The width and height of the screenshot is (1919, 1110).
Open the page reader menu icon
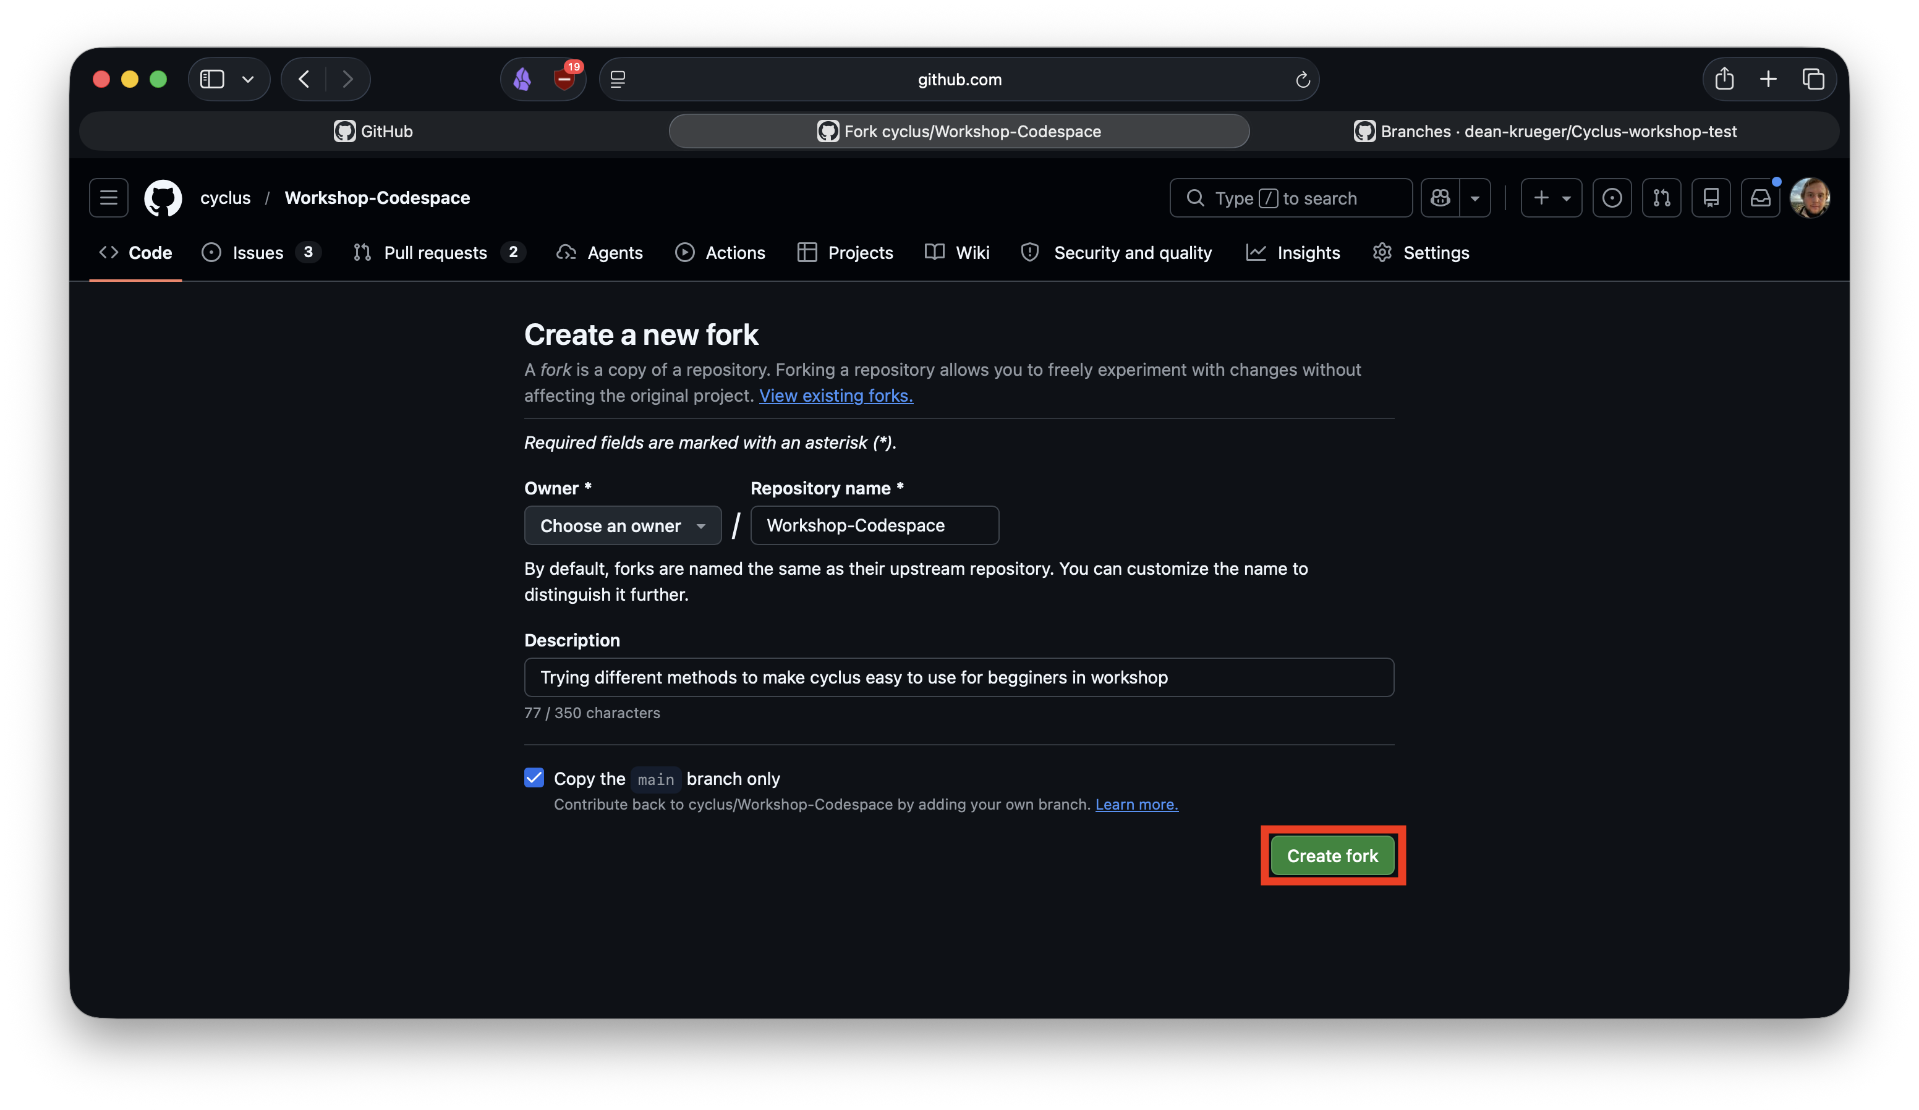click(x=618, y=79)
